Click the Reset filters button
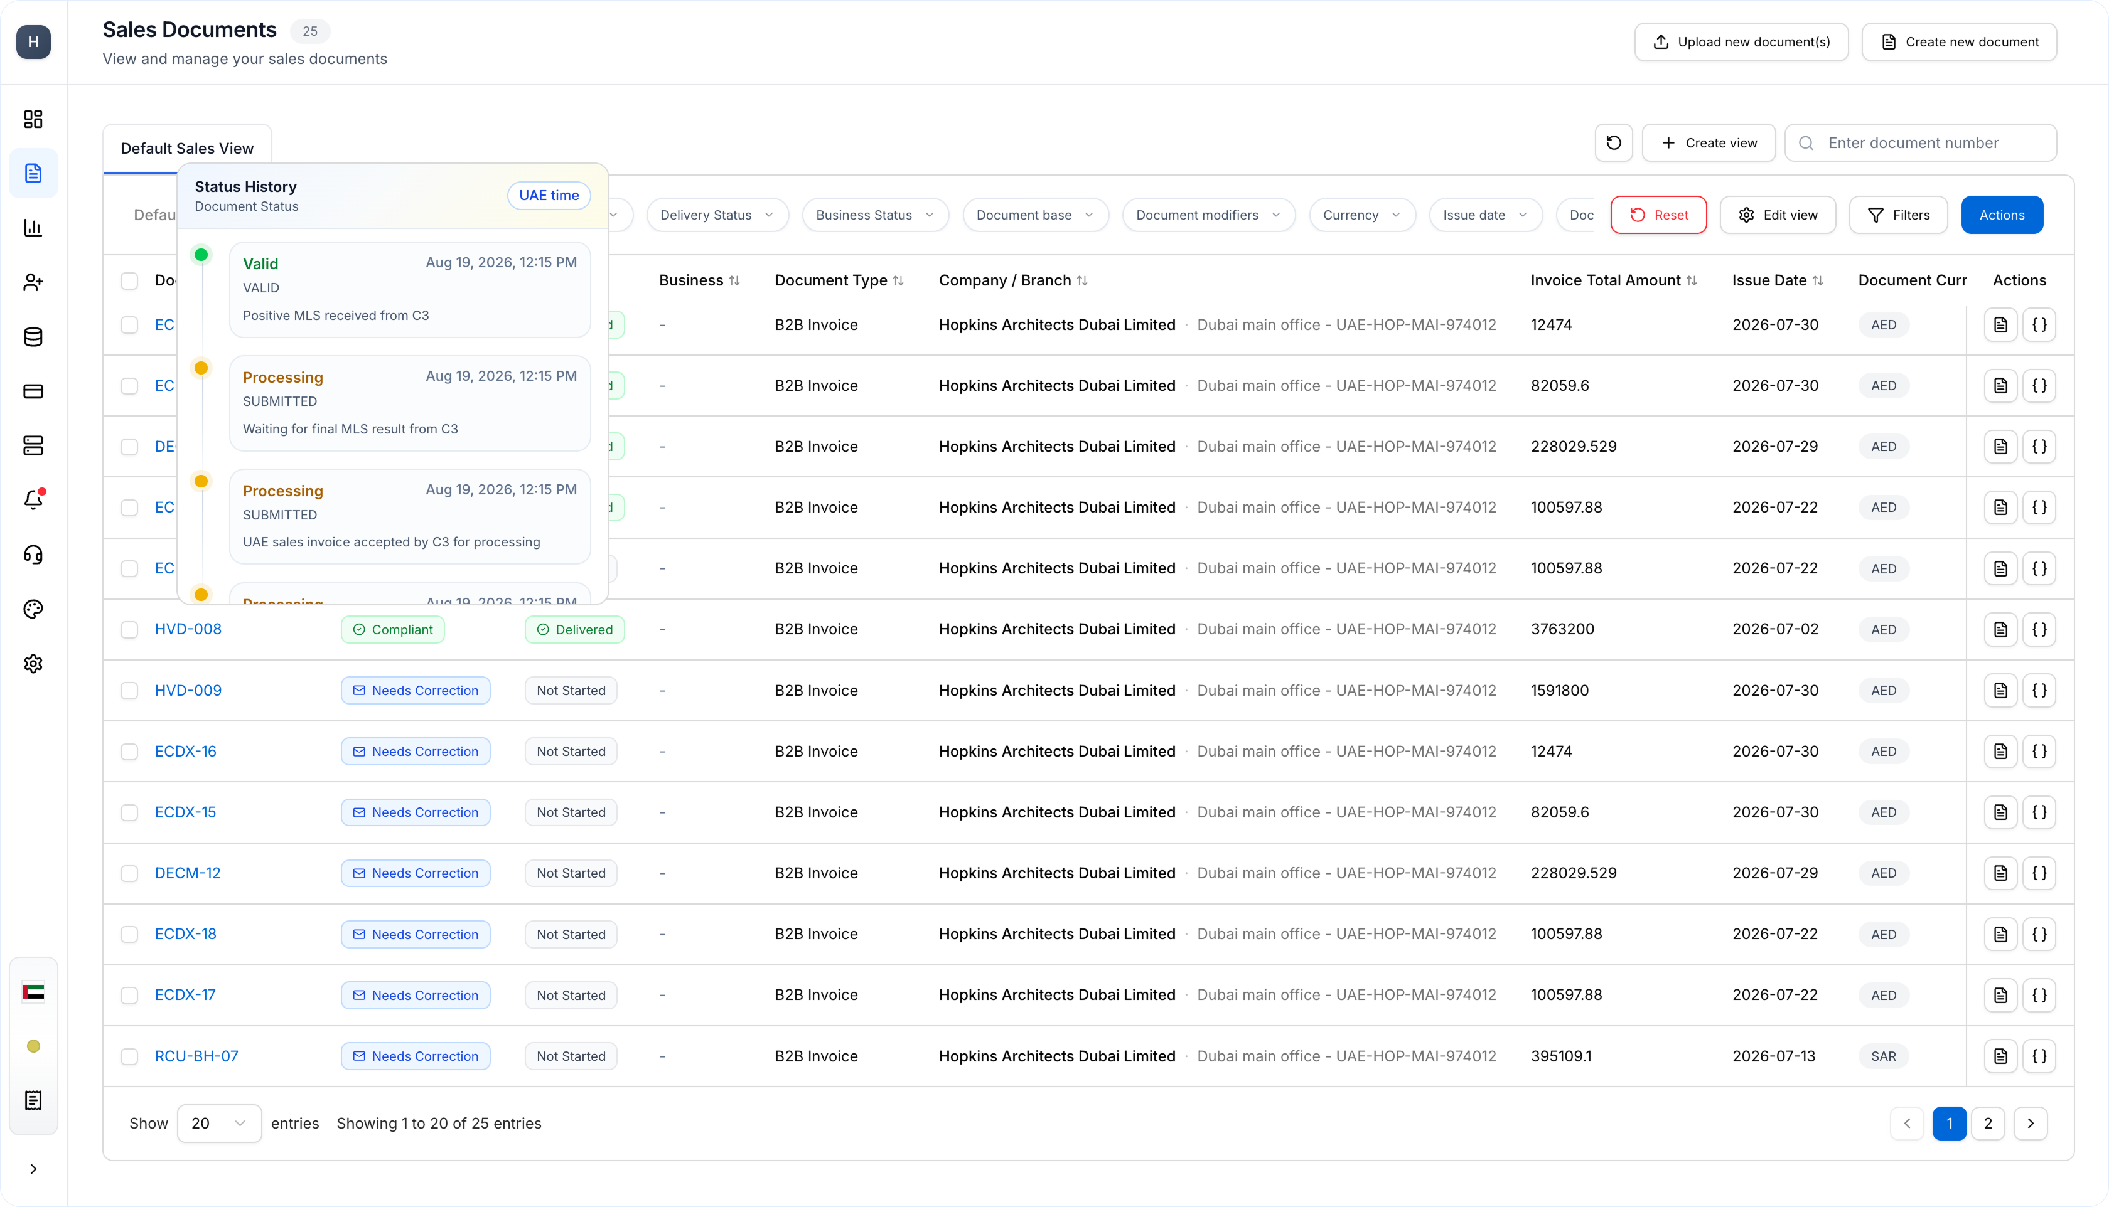Screen dimensions: 2109x1207 (1658, 215)
